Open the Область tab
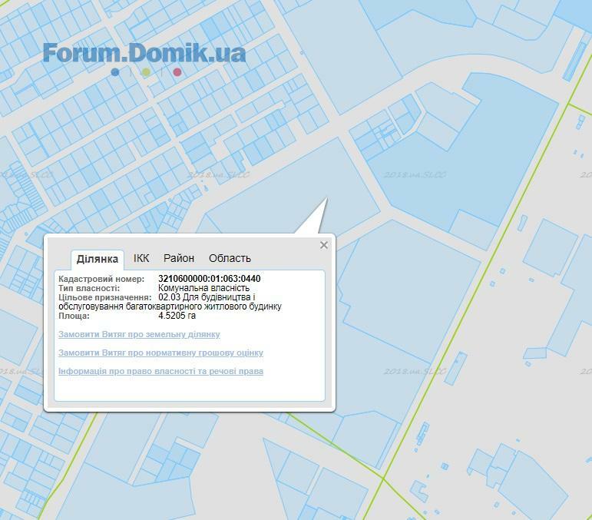Screen dimensions: 592x520 pos(230,258)
